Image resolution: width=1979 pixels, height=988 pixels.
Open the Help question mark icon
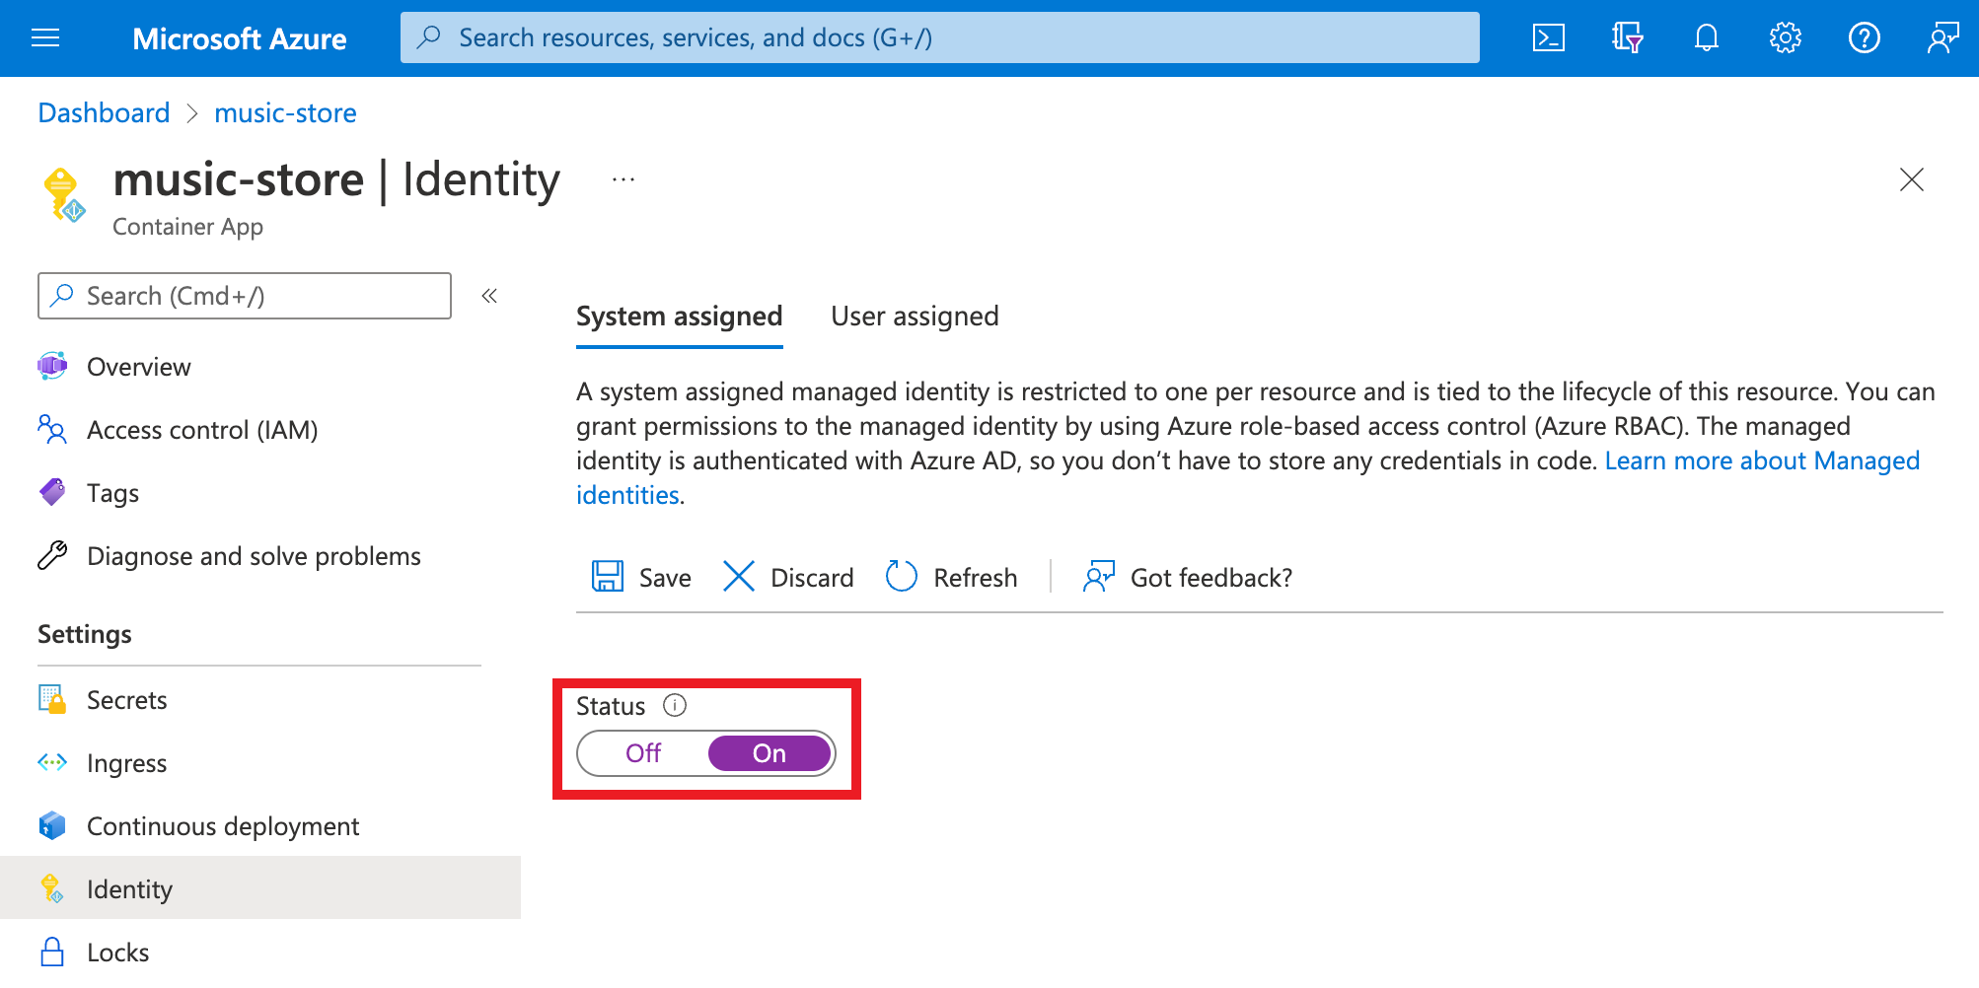1864,37
